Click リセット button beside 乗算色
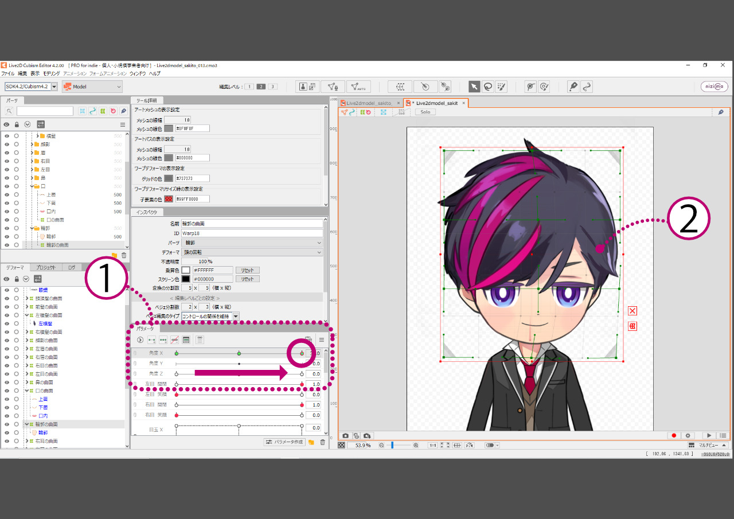The image size is (734, 519). 247,270
